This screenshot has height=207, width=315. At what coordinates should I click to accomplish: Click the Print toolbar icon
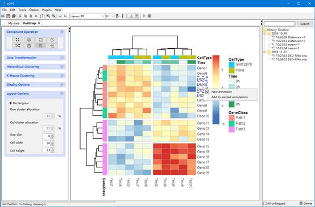coord(14,16)
